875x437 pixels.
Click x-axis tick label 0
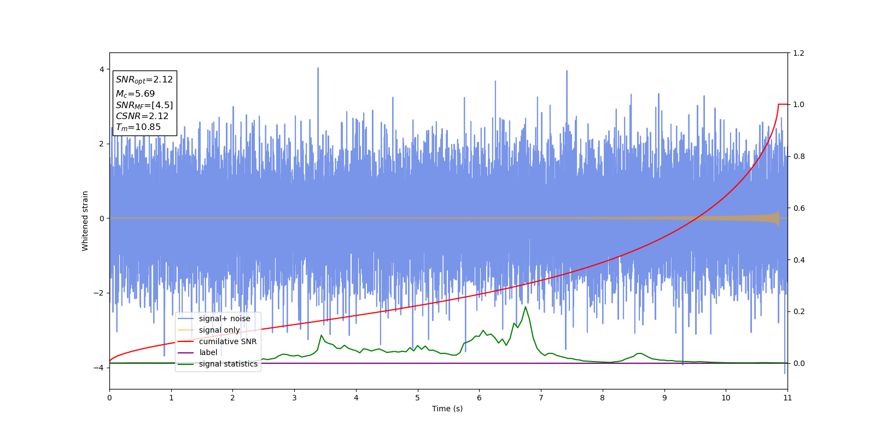click(109, 398)
